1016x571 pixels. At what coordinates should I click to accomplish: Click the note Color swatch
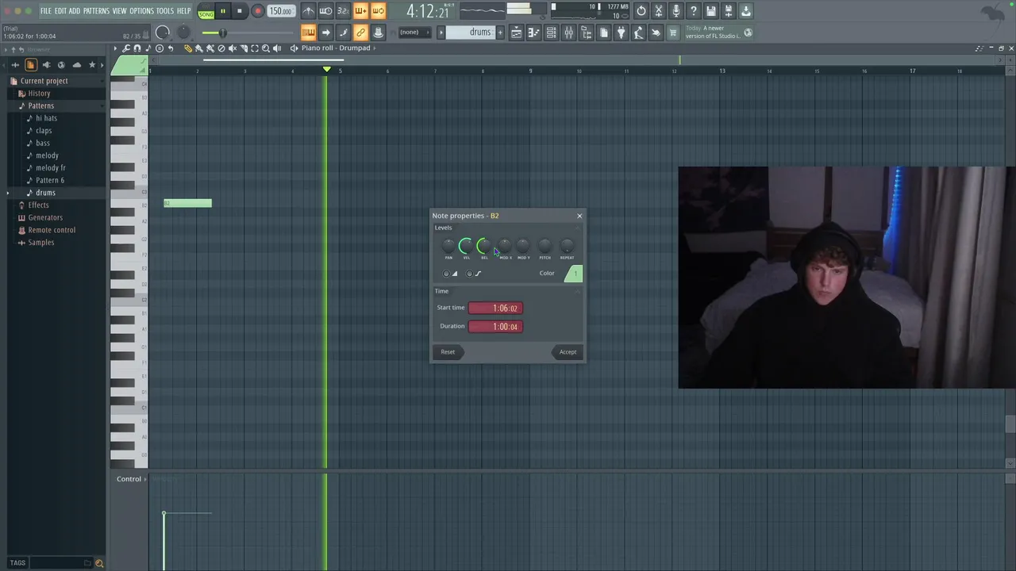[x=573, y=274]
